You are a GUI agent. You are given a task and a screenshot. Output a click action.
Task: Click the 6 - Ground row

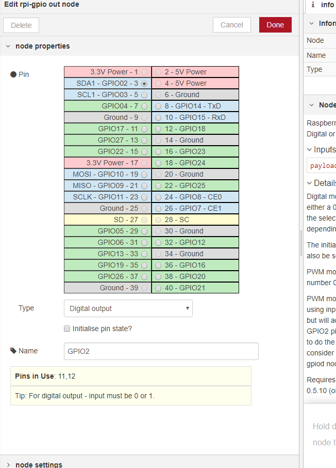coord(195,95)
